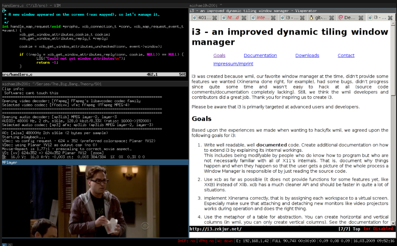Click the 'Goals' heading in the web page
397x246 pixels.
click(x=202, y=119)
